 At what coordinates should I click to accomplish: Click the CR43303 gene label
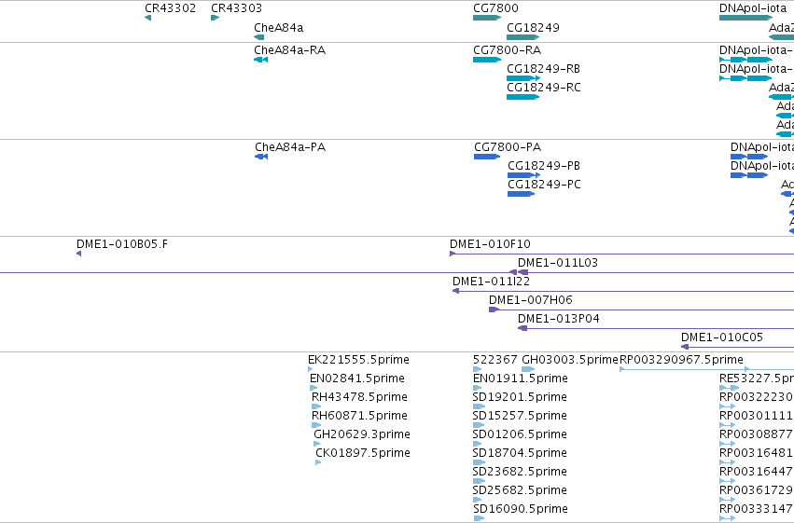[x=236, y=8]
